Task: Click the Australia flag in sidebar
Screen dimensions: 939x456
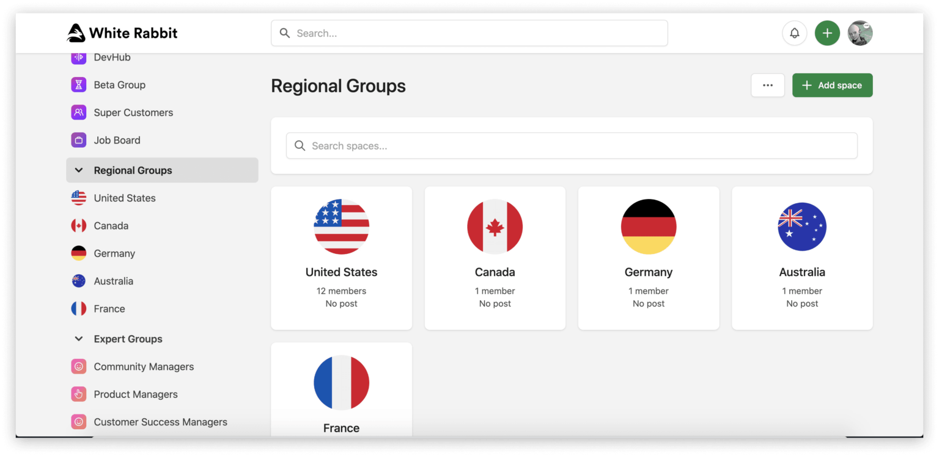Action: click(x=78, y=281)
